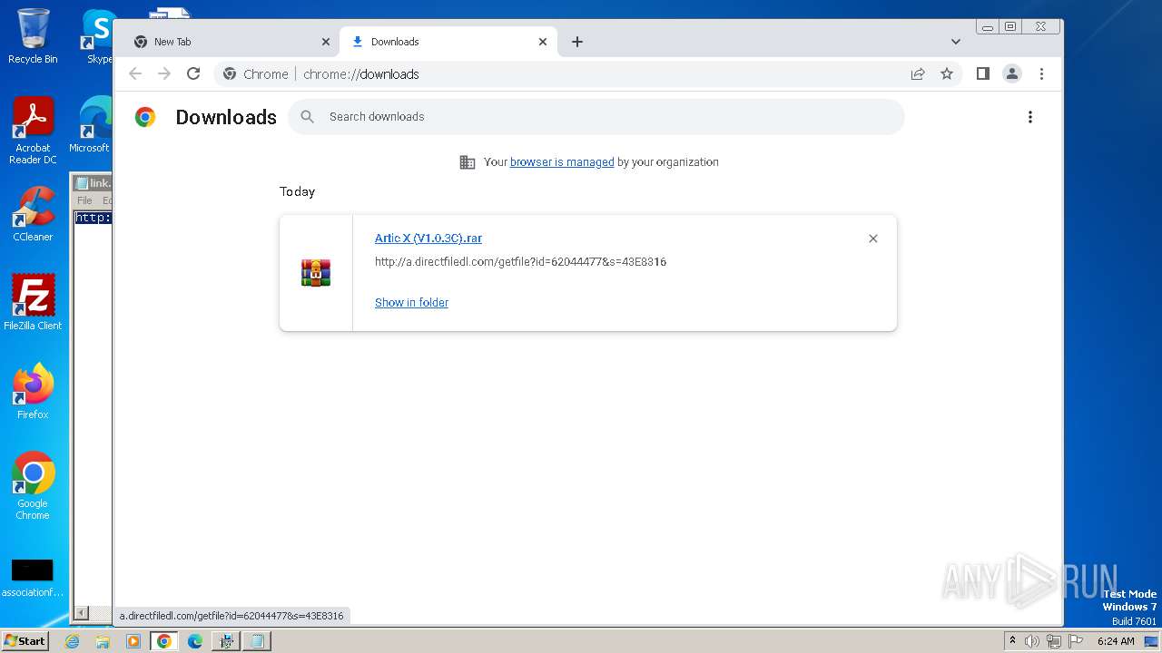Click Show in folder link
The width and height of the screenshot is (1162, 653).
click(x=411, y=303)
